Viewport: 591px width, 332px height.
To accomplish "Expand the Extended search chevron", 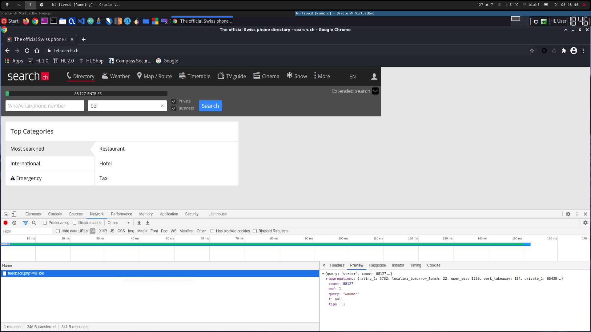I will pyautogui.click(x=375, y=91).
